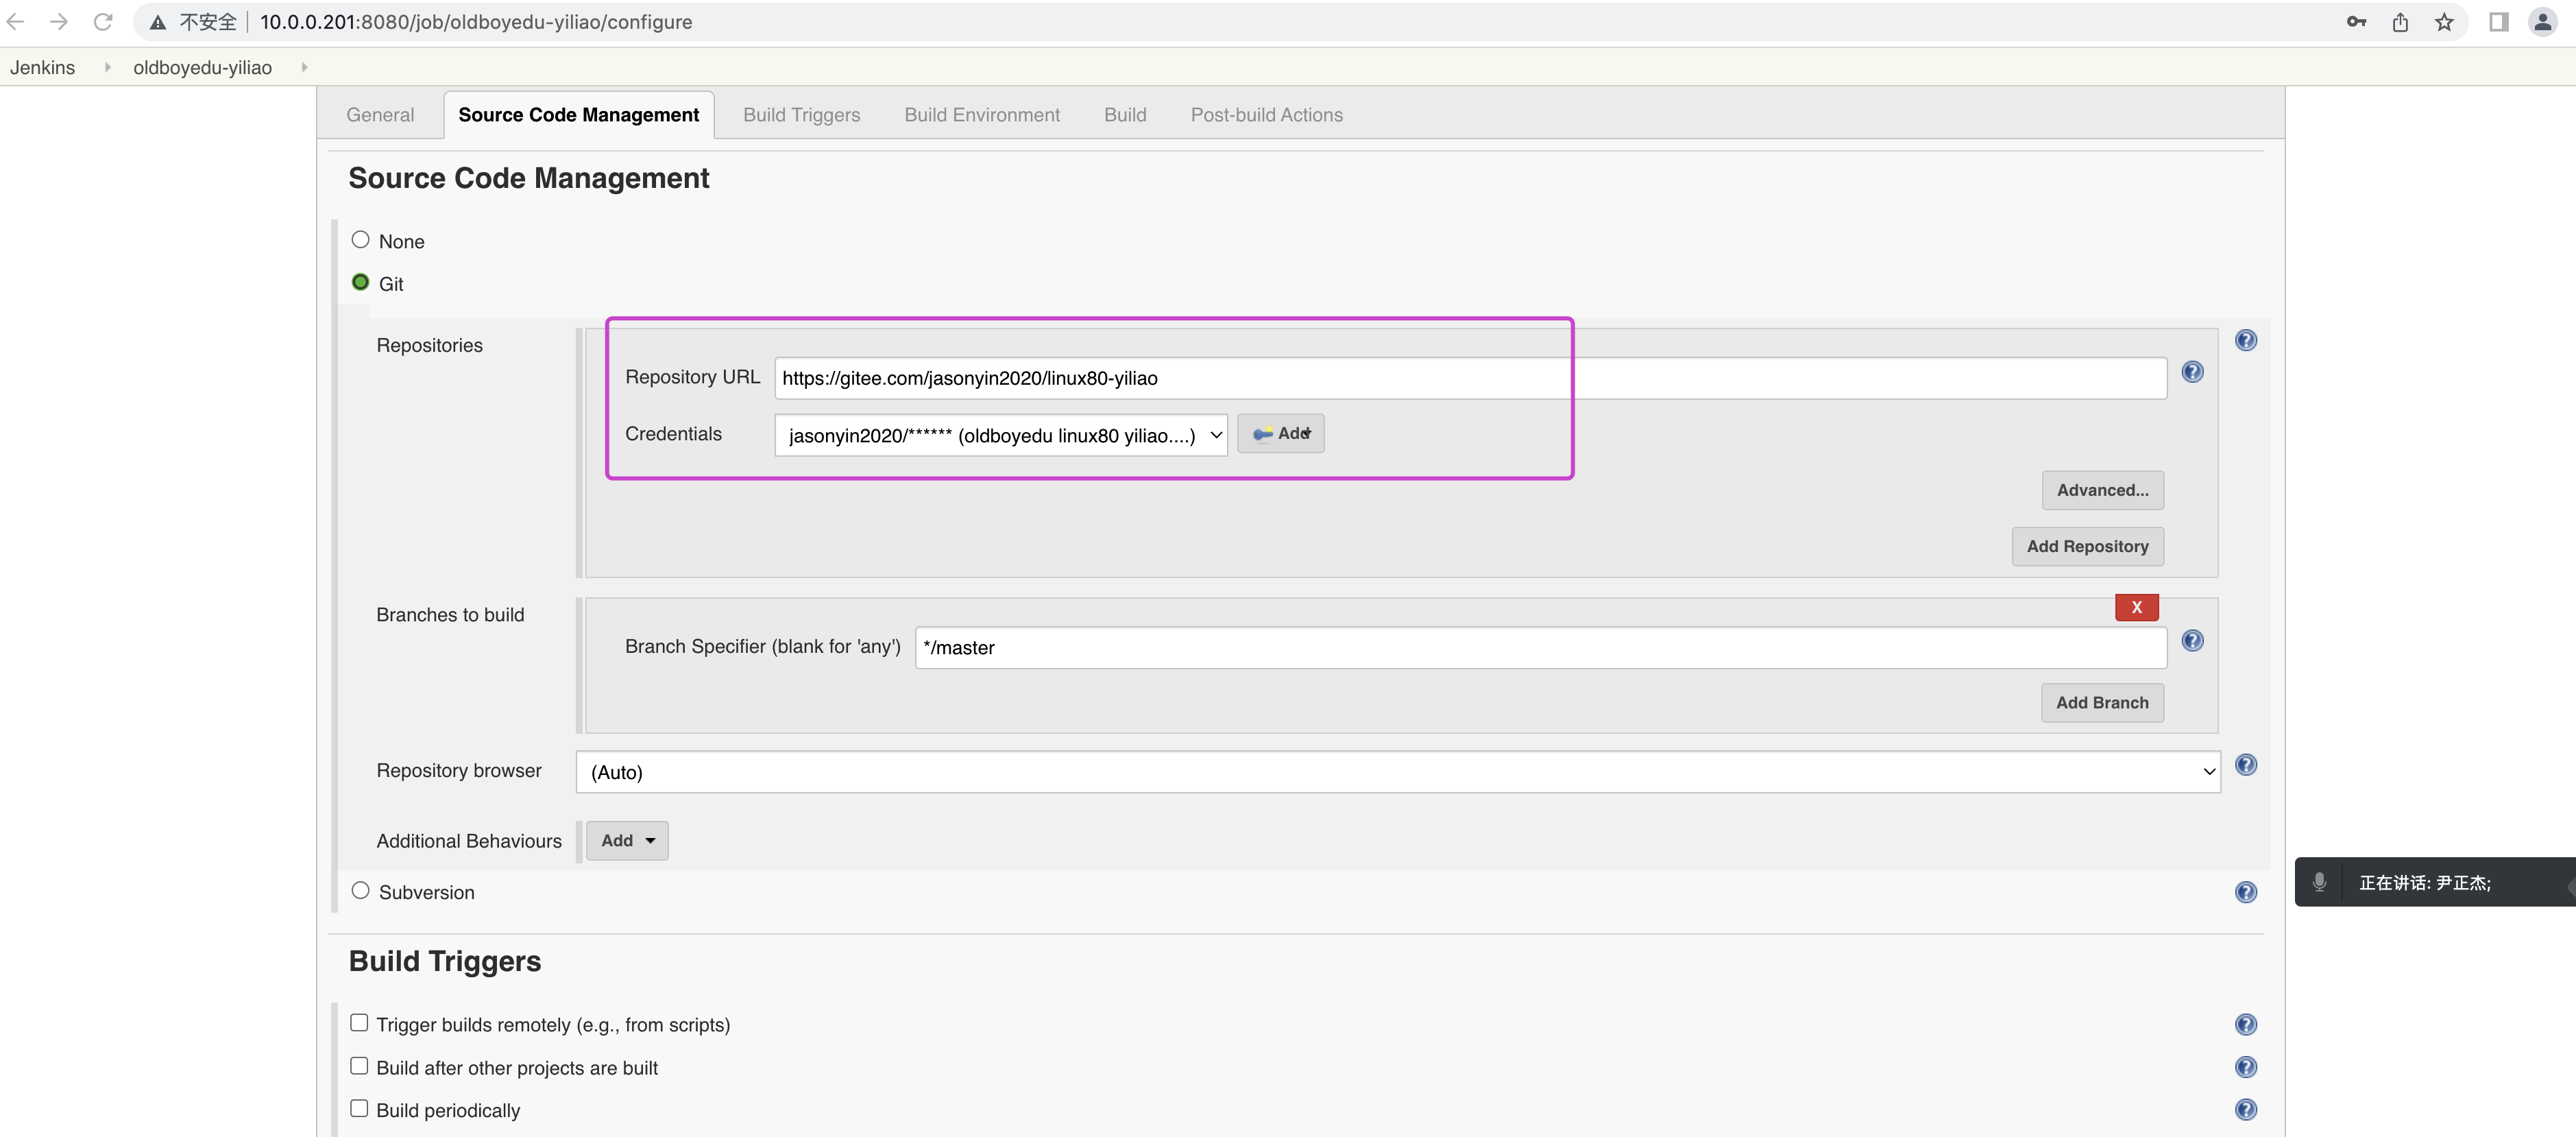
Task: Click the browser reload page icon
Action: (102, 22)
